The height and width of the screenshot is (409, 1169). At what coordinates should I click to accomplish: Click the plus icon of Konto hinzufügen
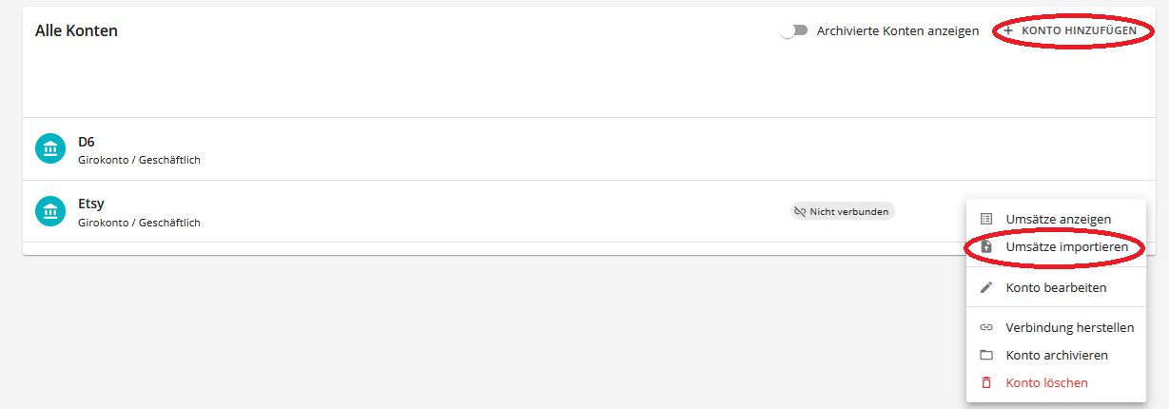(x=1008, y=30)
